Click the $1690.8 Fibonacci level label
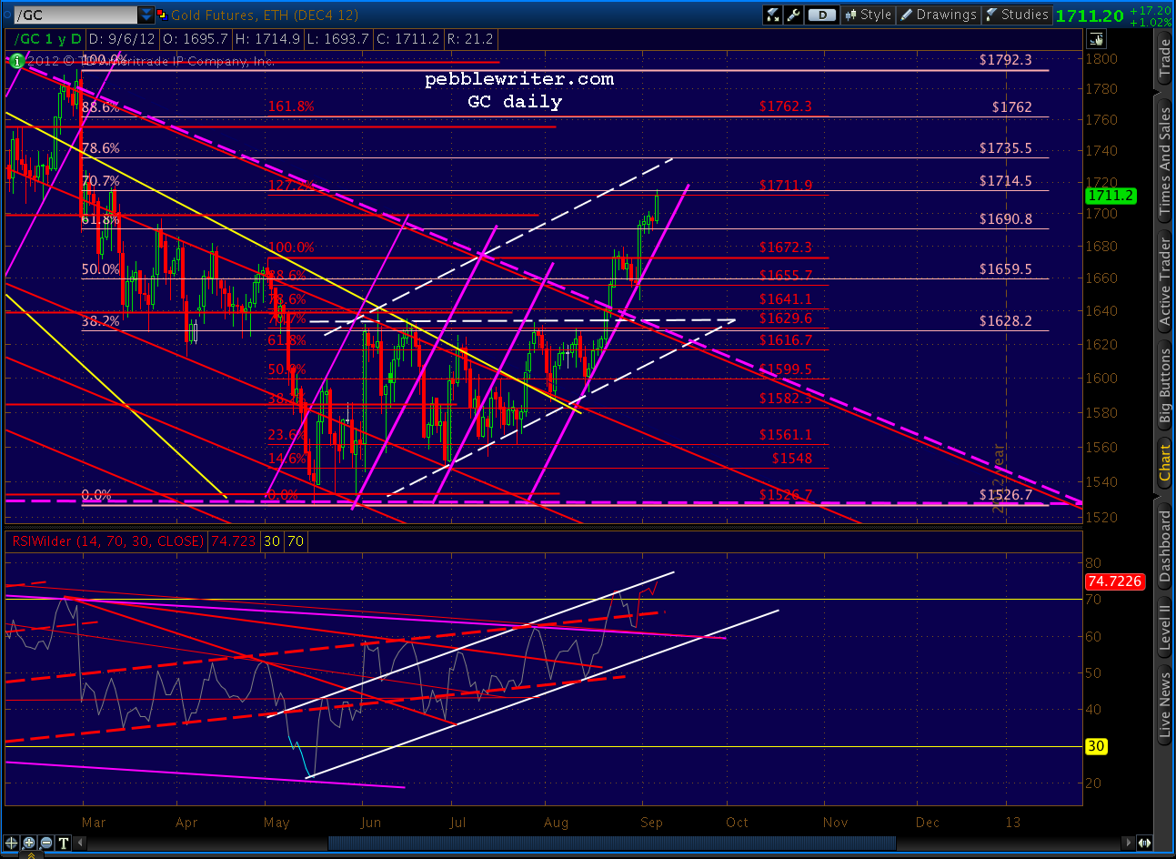 pyautogui.click(x=1005, y=219)
